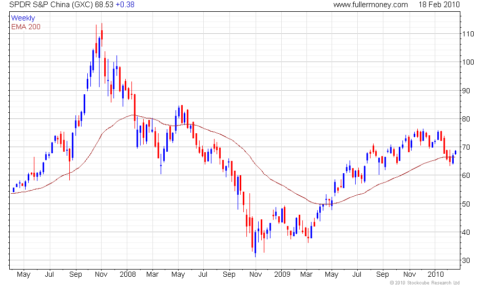Click the 18 Feb 2010 date label

(x=439, y=5)
